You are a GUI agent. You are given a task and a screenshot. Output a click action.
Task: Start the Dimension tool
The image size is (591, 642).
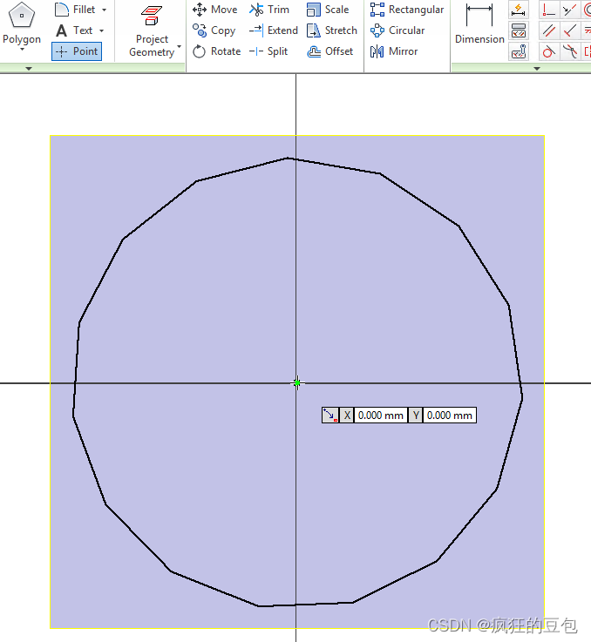pyautogui.click(x=479, y=24)
